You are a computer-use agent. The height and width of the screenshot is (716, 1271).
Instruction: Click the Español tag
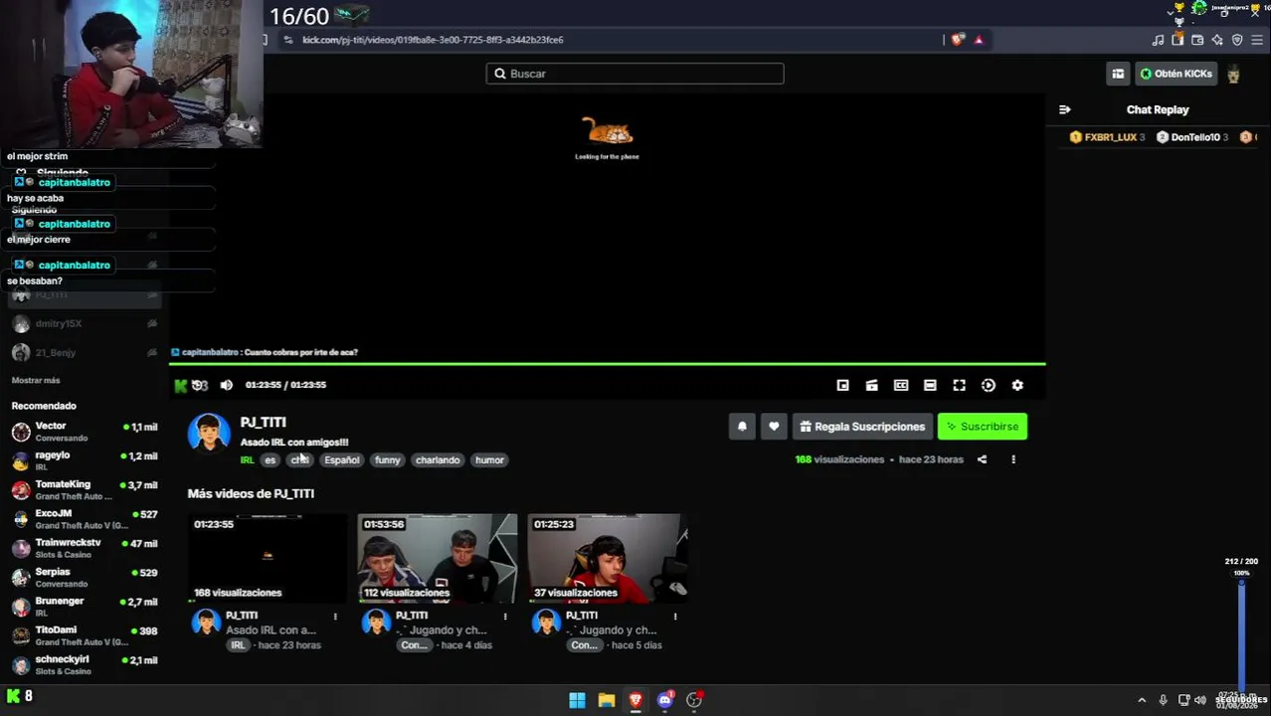341,460
